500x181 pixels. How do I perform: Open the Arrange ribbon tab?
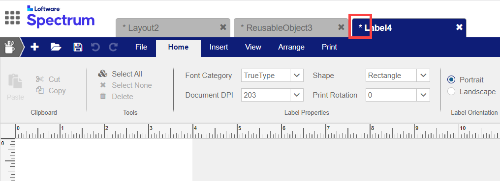291,47
